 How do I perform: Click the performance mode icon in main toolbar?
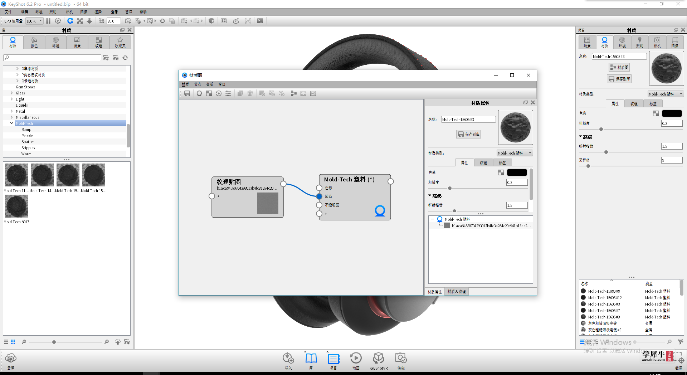pyautogui.click(x=58, y=21)
